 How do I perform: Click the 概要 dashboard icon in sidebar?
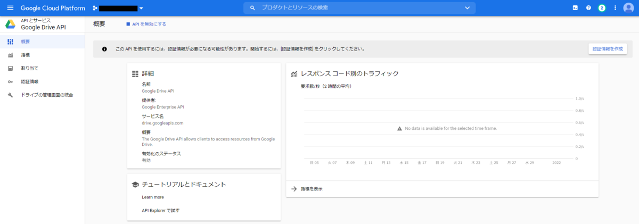point(10,42)
